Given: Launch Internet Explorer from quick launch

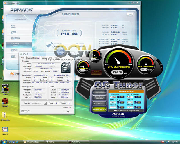Looking at the screenshot, I should pyautogui.click(x=17, y=142).
